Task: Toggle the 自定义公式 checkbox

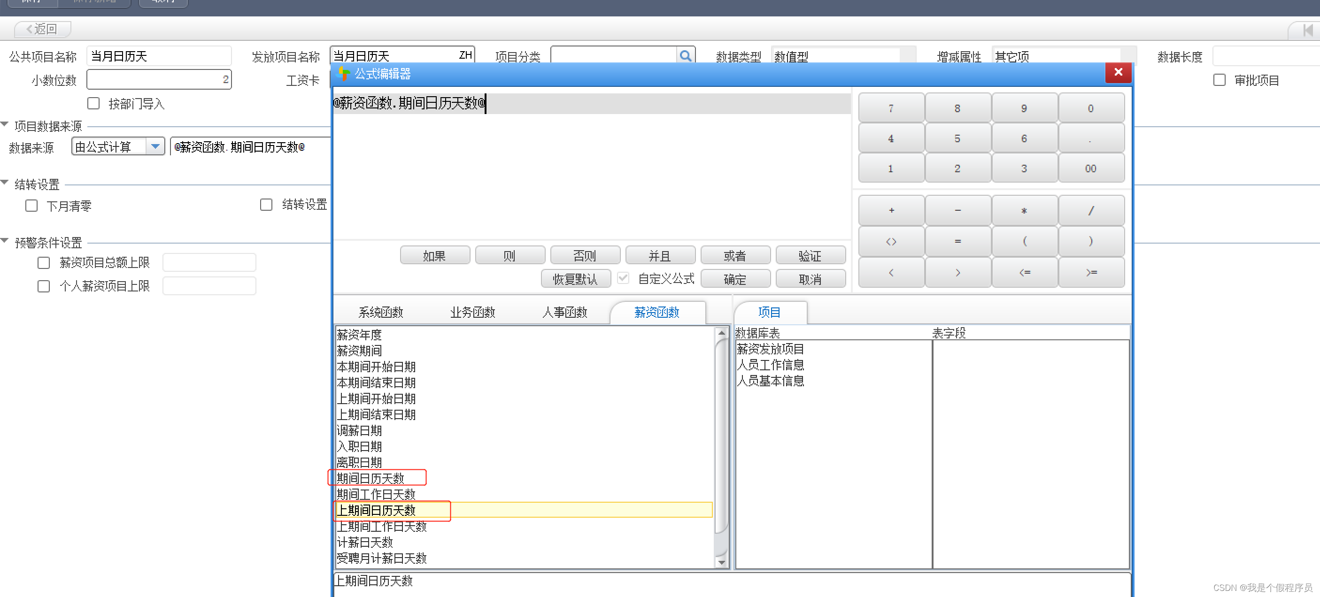Action: pos(623,278)
